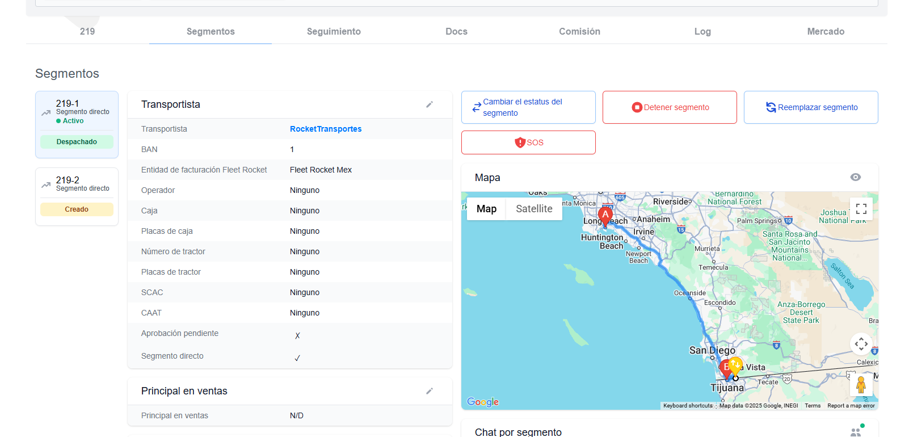Click the SCAC row label

[x=152, y=292]
